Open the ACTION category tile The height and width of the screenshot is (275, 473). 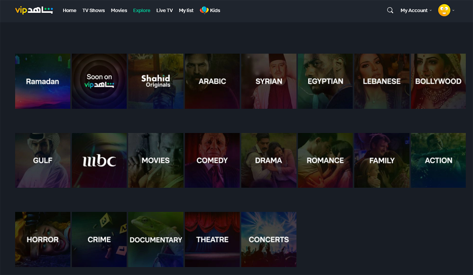click(x=438, y=160)
